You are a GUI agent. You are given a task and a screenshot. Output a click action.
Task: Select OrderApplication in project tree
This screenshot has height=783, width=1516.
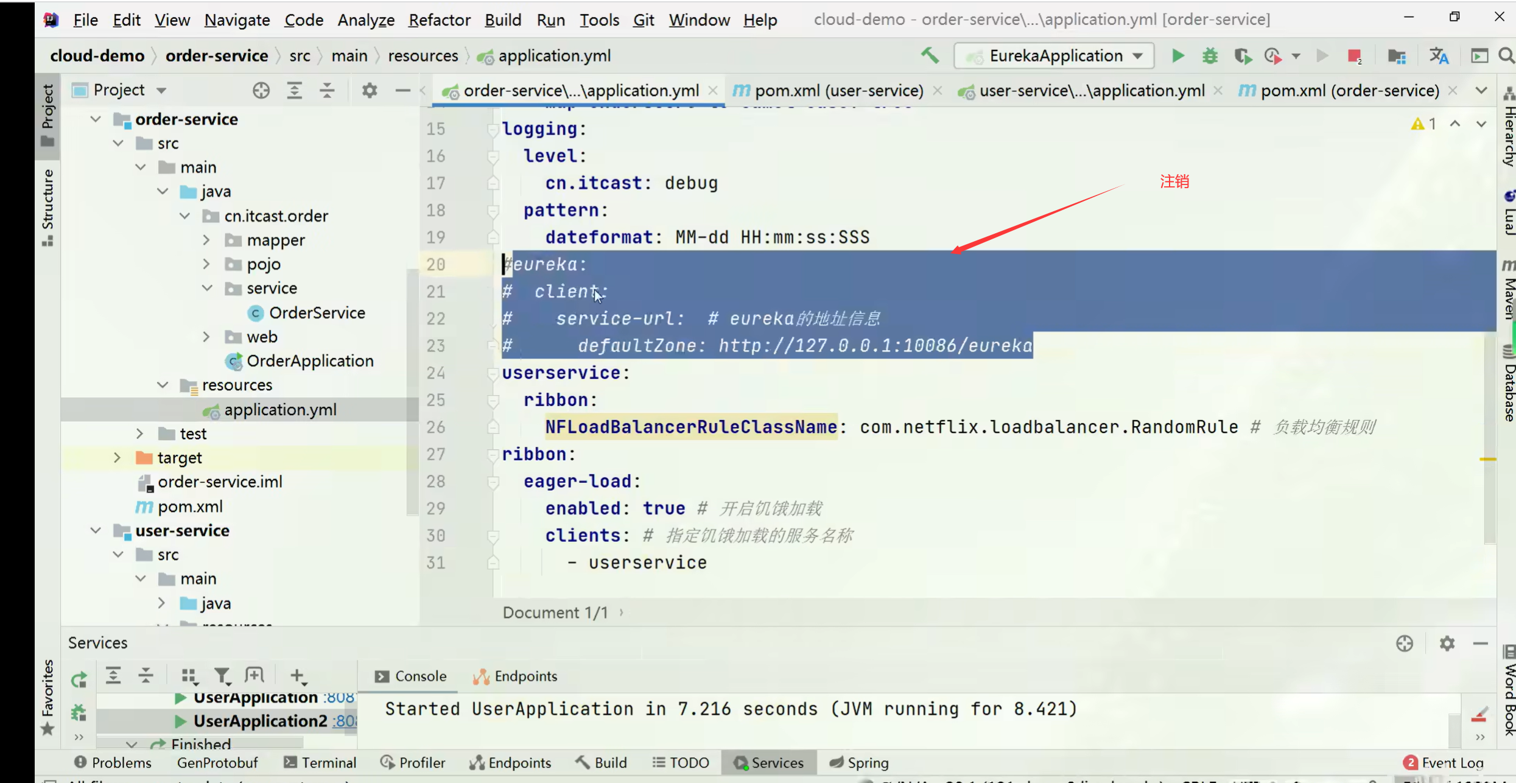[x=310, y=361]
